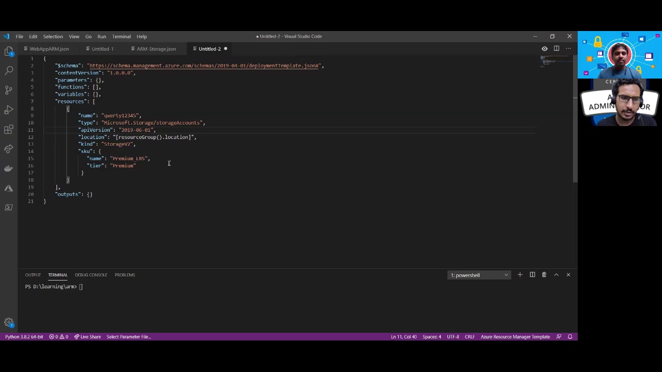Create a new terminal with plus icon
Image resolution: width=662 pixels, height=372 pixels.
[520, 275]
